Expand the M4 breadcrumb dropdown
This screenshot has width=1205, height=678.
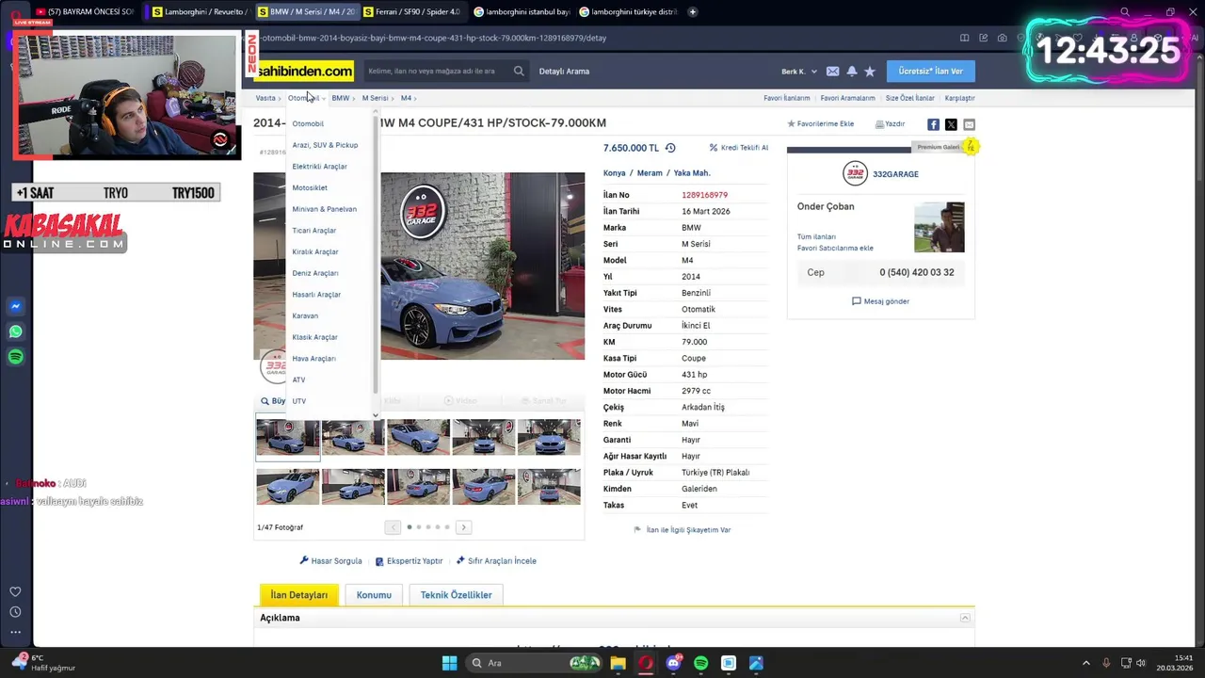tap(408, 98)
